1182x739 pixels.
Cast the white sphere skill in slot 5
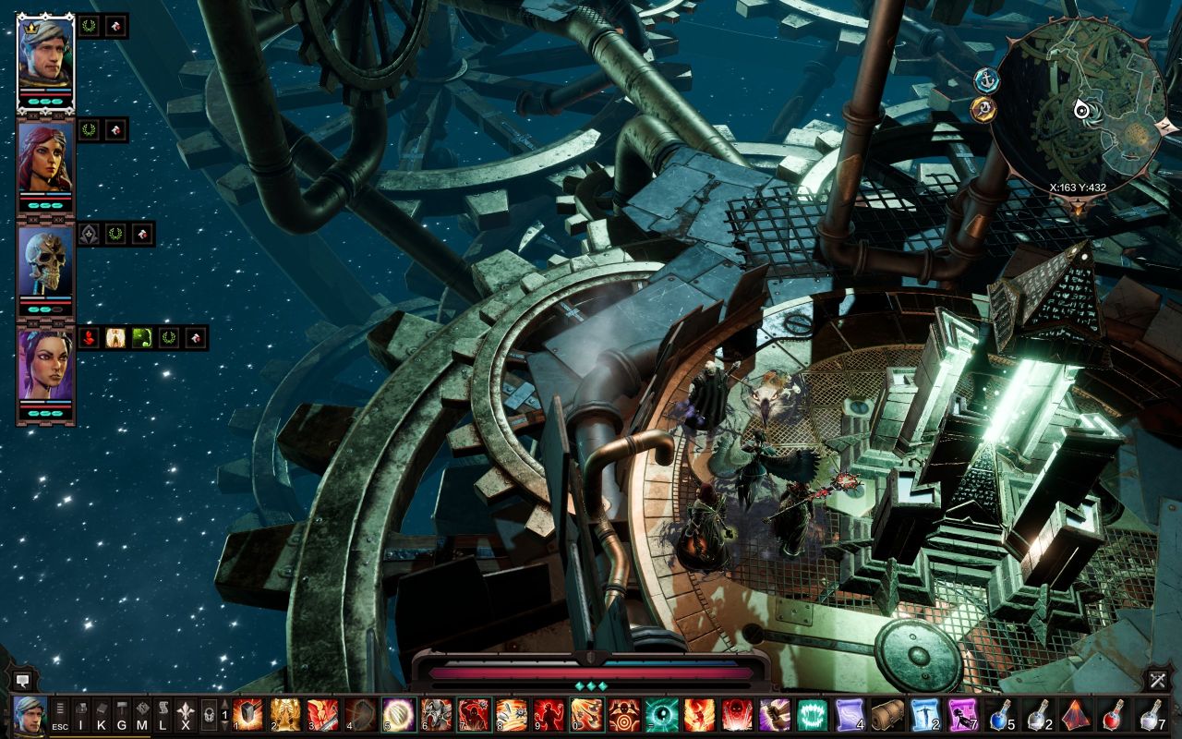click(399, 715)
